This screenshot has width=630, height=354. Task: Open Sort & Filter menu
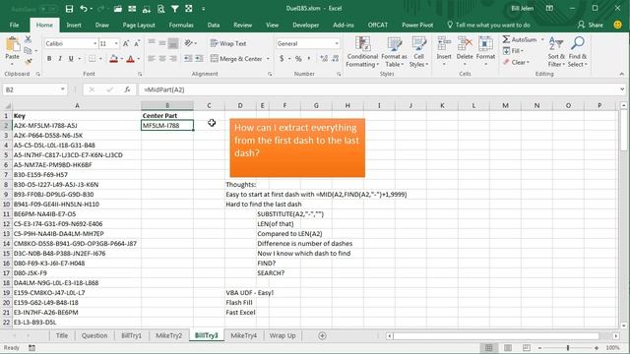point(556,52)
